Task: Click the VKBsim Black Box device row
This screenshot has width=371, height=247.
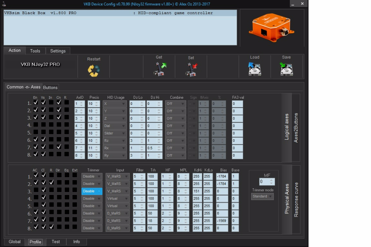Action: pos(120,13)
